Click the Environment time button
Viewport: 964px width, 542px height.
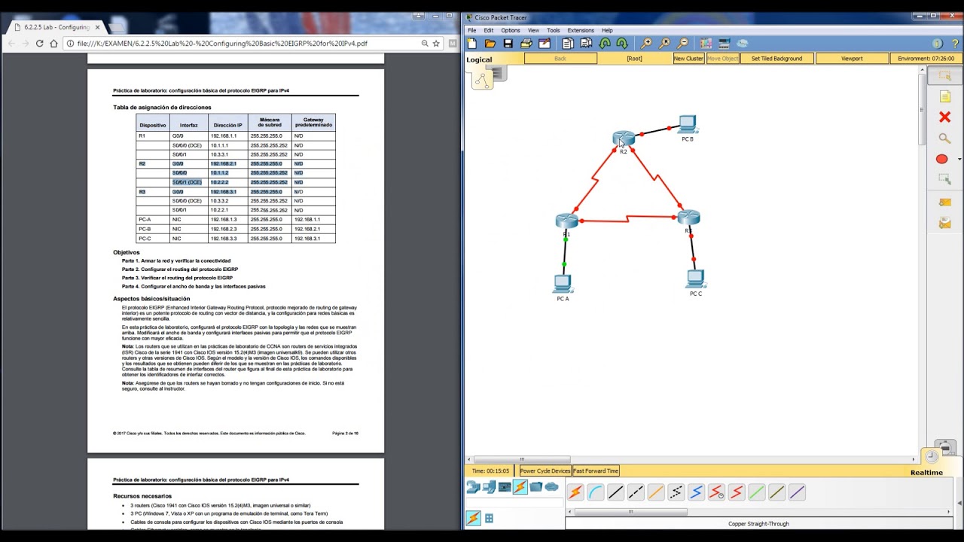point(926,58)
